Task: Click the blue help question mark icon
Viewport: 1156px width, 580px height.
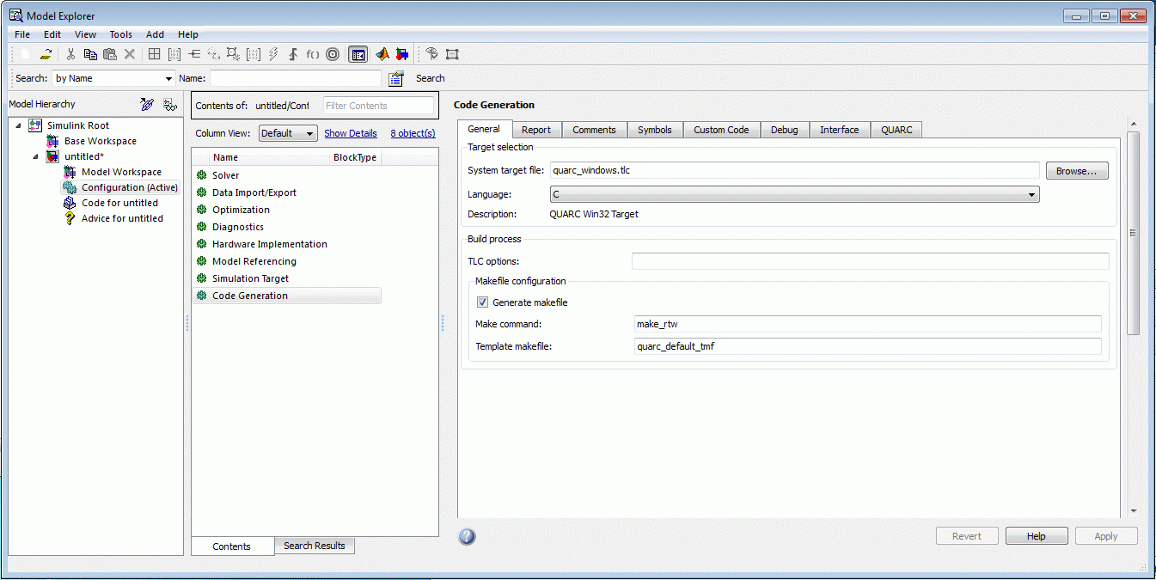Action: coord(467,537)
